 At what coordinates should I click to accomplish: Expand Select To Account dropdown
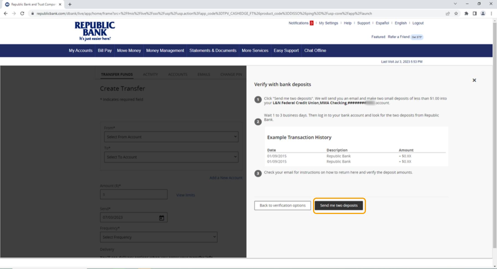(x=171, y=157)
